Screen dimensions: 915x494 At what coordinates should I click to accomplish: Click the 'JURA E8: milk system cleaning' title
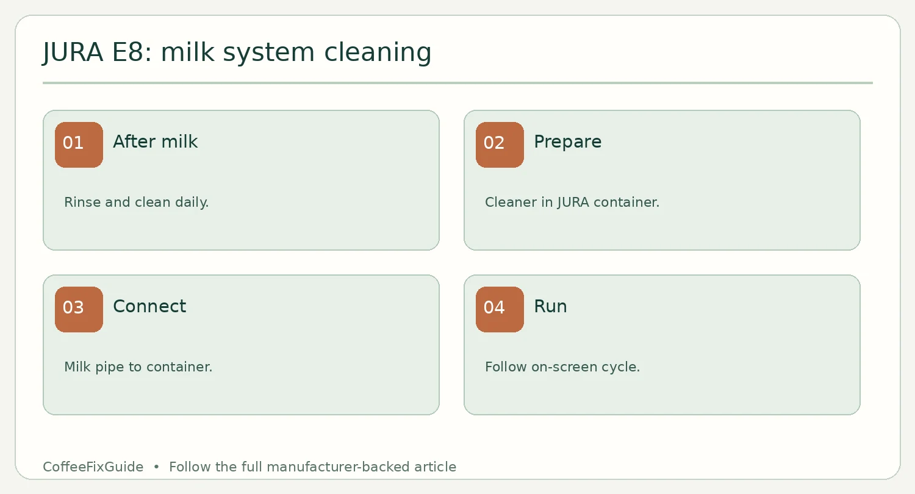click(x=237, y=52)
